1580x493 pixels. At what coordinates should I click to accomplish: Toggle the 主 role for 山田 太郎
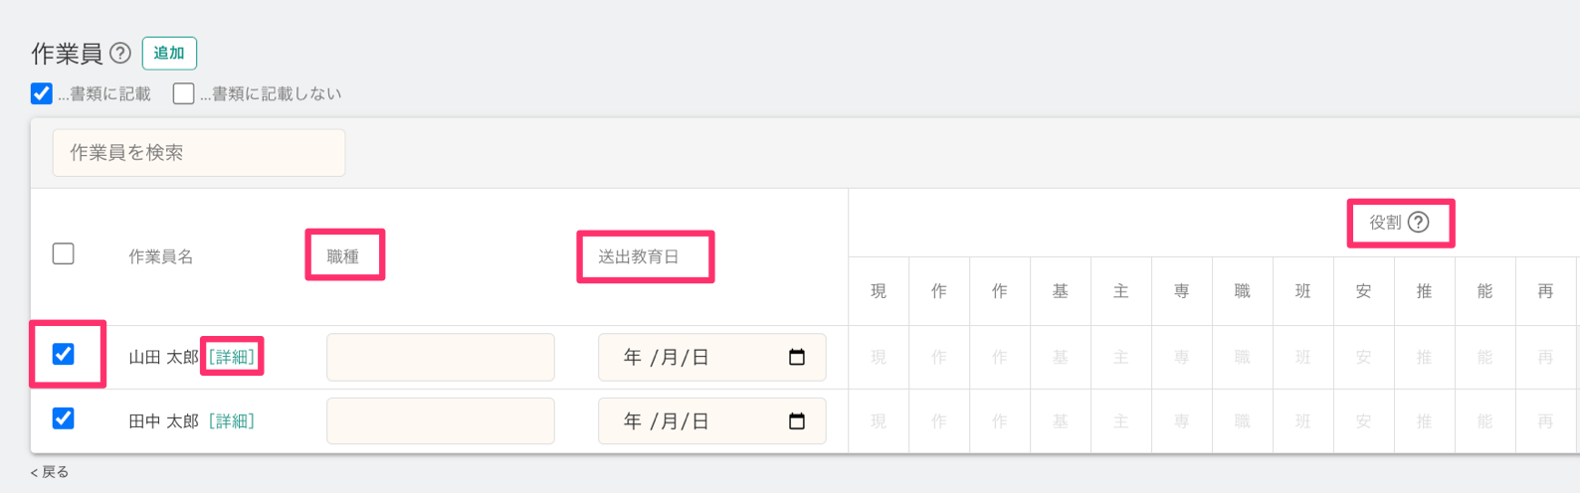(1121, 358)
